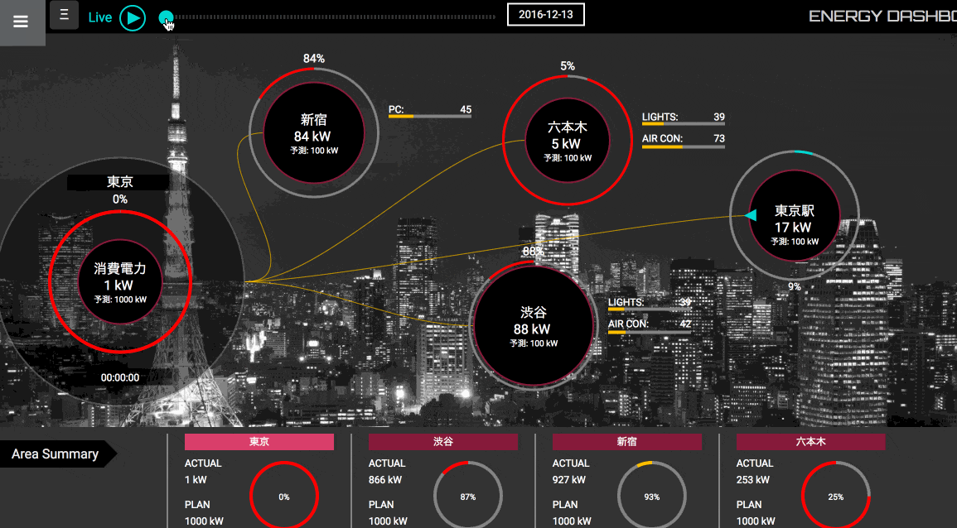Select the 新宿 summary tab header

[626, 442]
